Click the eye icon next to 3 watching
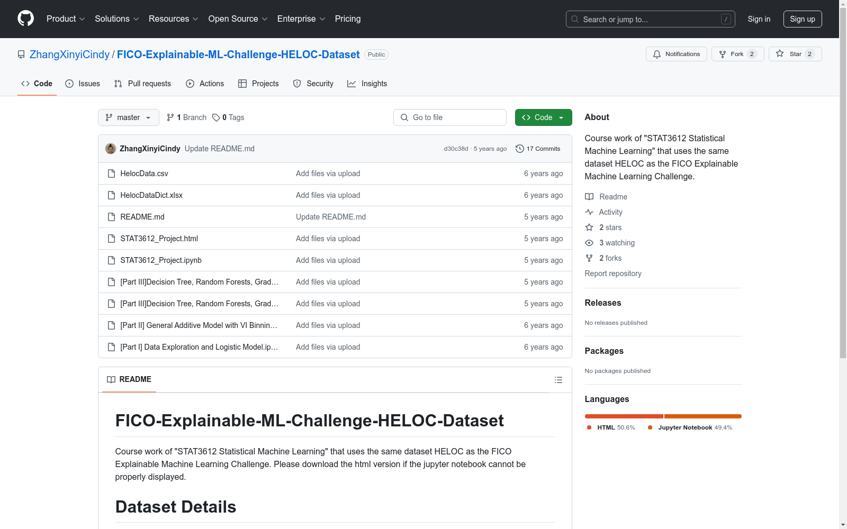Screen dimensions: 847x529 coord(589,243)
